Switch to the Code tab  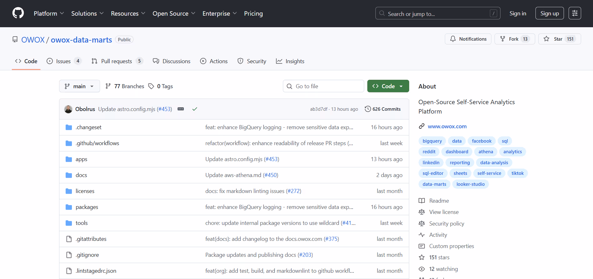point(26,61)
